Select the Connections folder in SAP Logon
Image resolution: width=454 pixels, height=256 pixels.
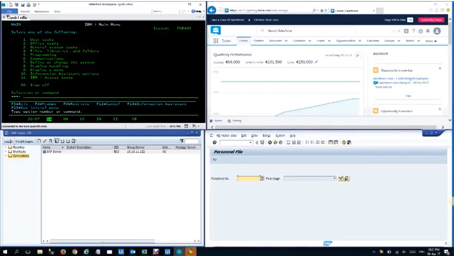19,155
